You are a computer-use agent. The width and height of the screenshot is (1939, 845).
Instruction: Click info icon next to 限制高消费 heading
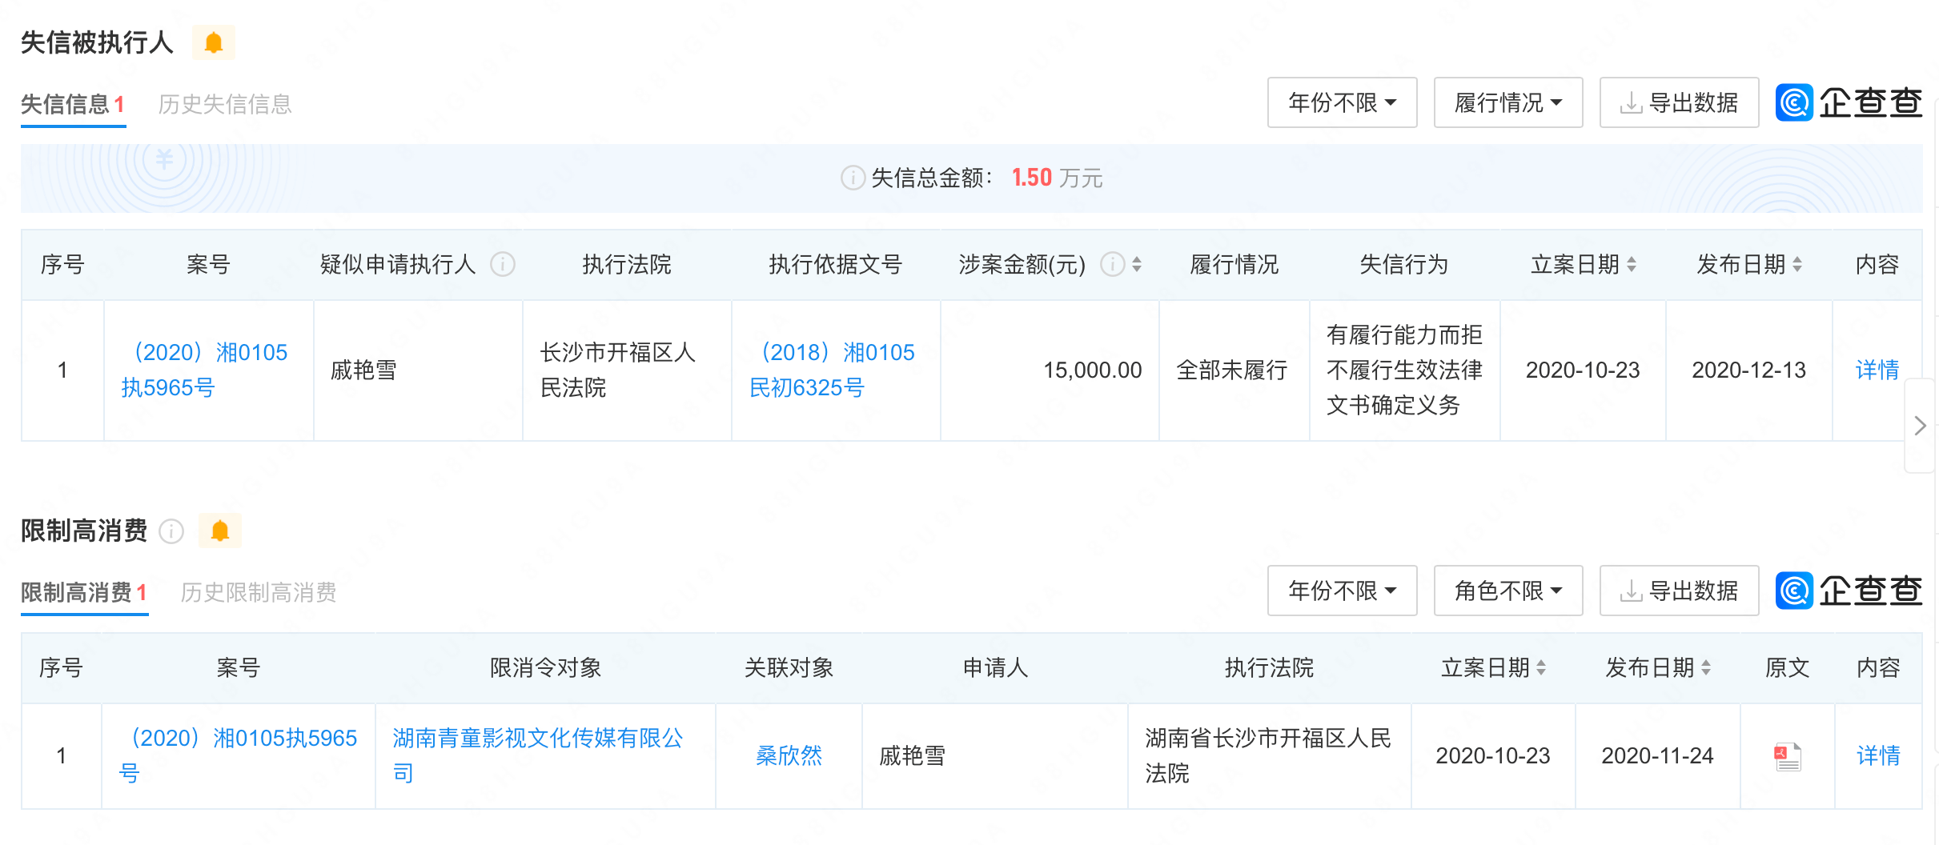point(171,531)
